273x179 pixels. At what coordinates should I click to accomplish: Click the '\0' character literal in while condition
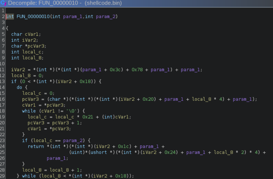[71, 111]
